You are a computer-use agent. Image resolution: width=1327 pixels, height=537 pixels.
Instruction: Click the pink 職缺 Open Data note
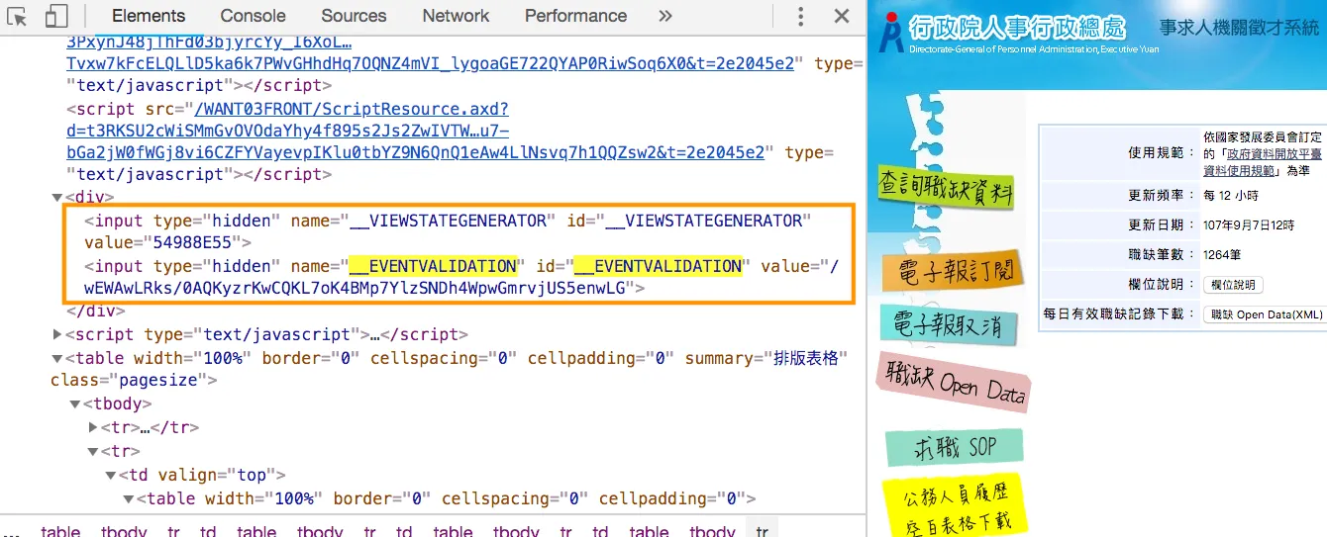(954, 382)
